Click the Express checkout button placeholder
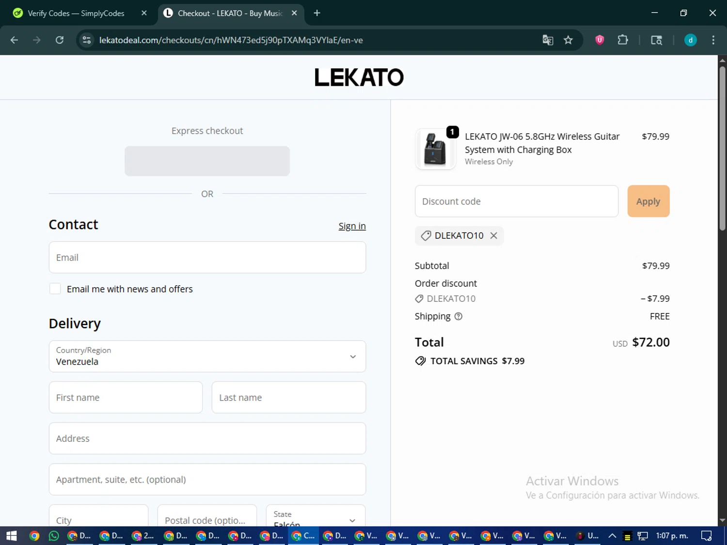 click(207, 161)
